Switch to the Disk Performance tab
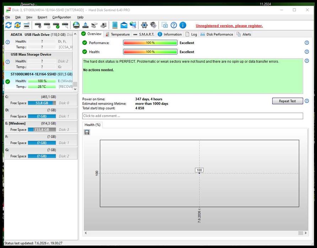This screenshot has width=317, height=248. tap(216, 34)
